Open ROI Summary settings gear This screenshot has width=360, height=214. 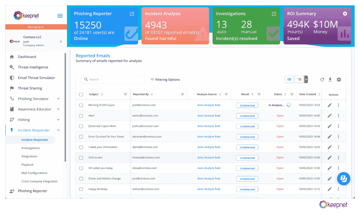(x=345, y=14)
